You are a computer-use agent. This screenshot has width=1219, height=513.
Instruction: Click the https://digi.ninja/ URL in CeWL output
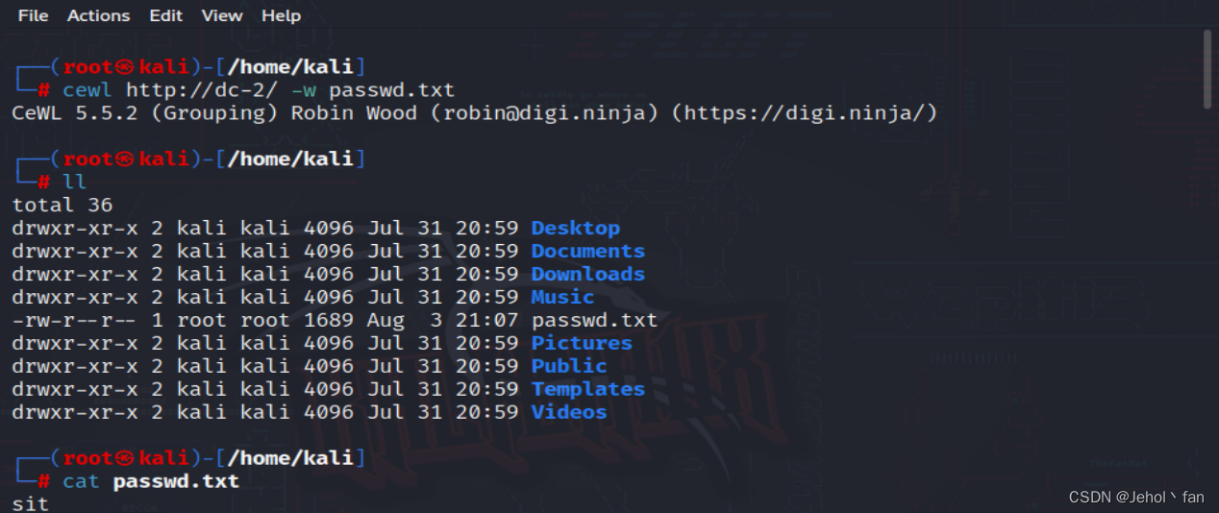[x=804, y=113]
